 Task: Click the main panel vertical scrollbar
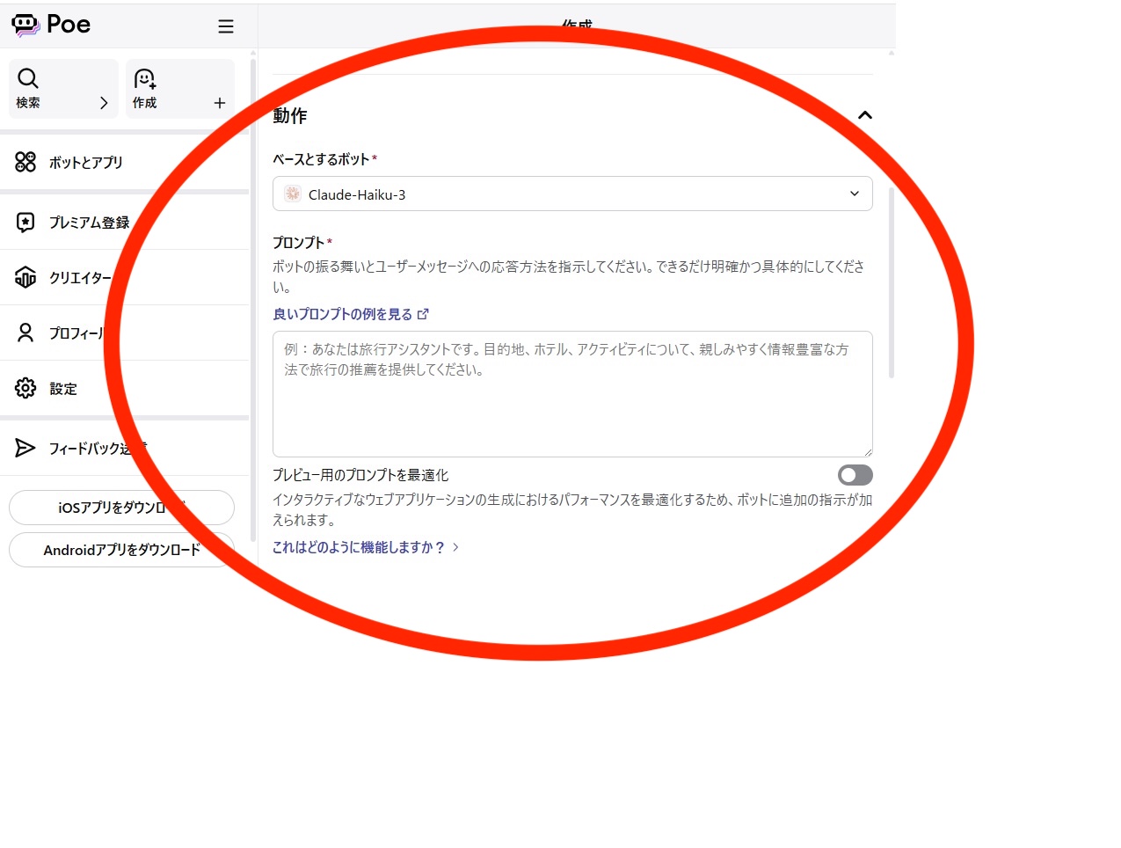(892, 283)
